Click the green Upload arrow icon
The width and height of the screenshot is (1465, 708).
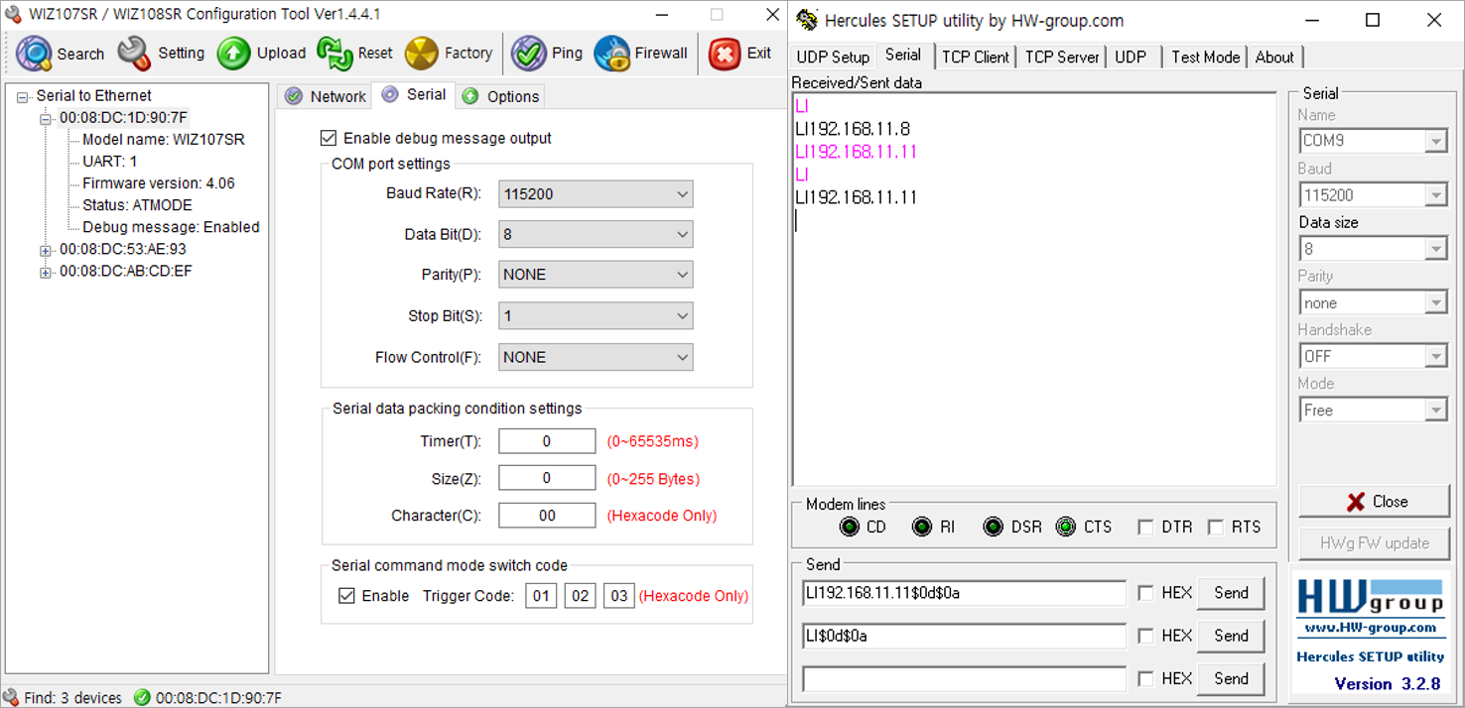pyautogui.click(x=233, y=54)
